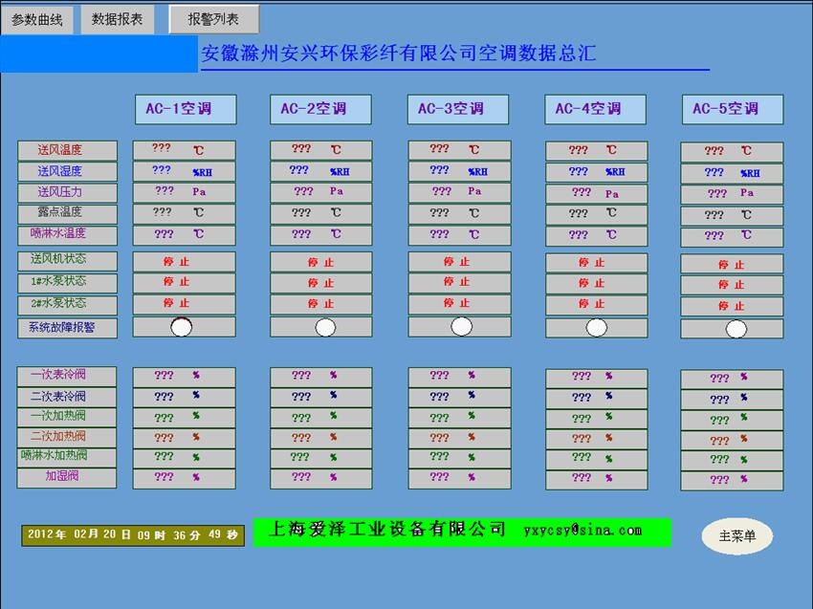
Task: Click AC-3 system fault alarm indicator
Action: pos(461,327)
